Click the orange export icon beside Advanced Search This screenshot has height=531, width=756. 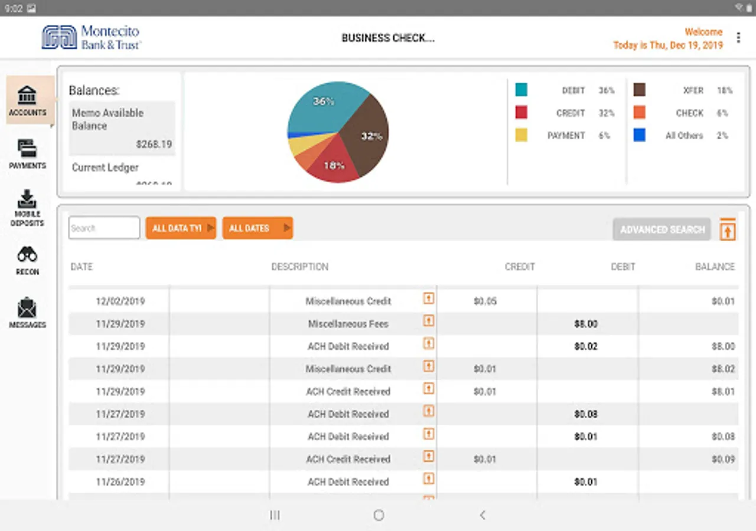728,230
